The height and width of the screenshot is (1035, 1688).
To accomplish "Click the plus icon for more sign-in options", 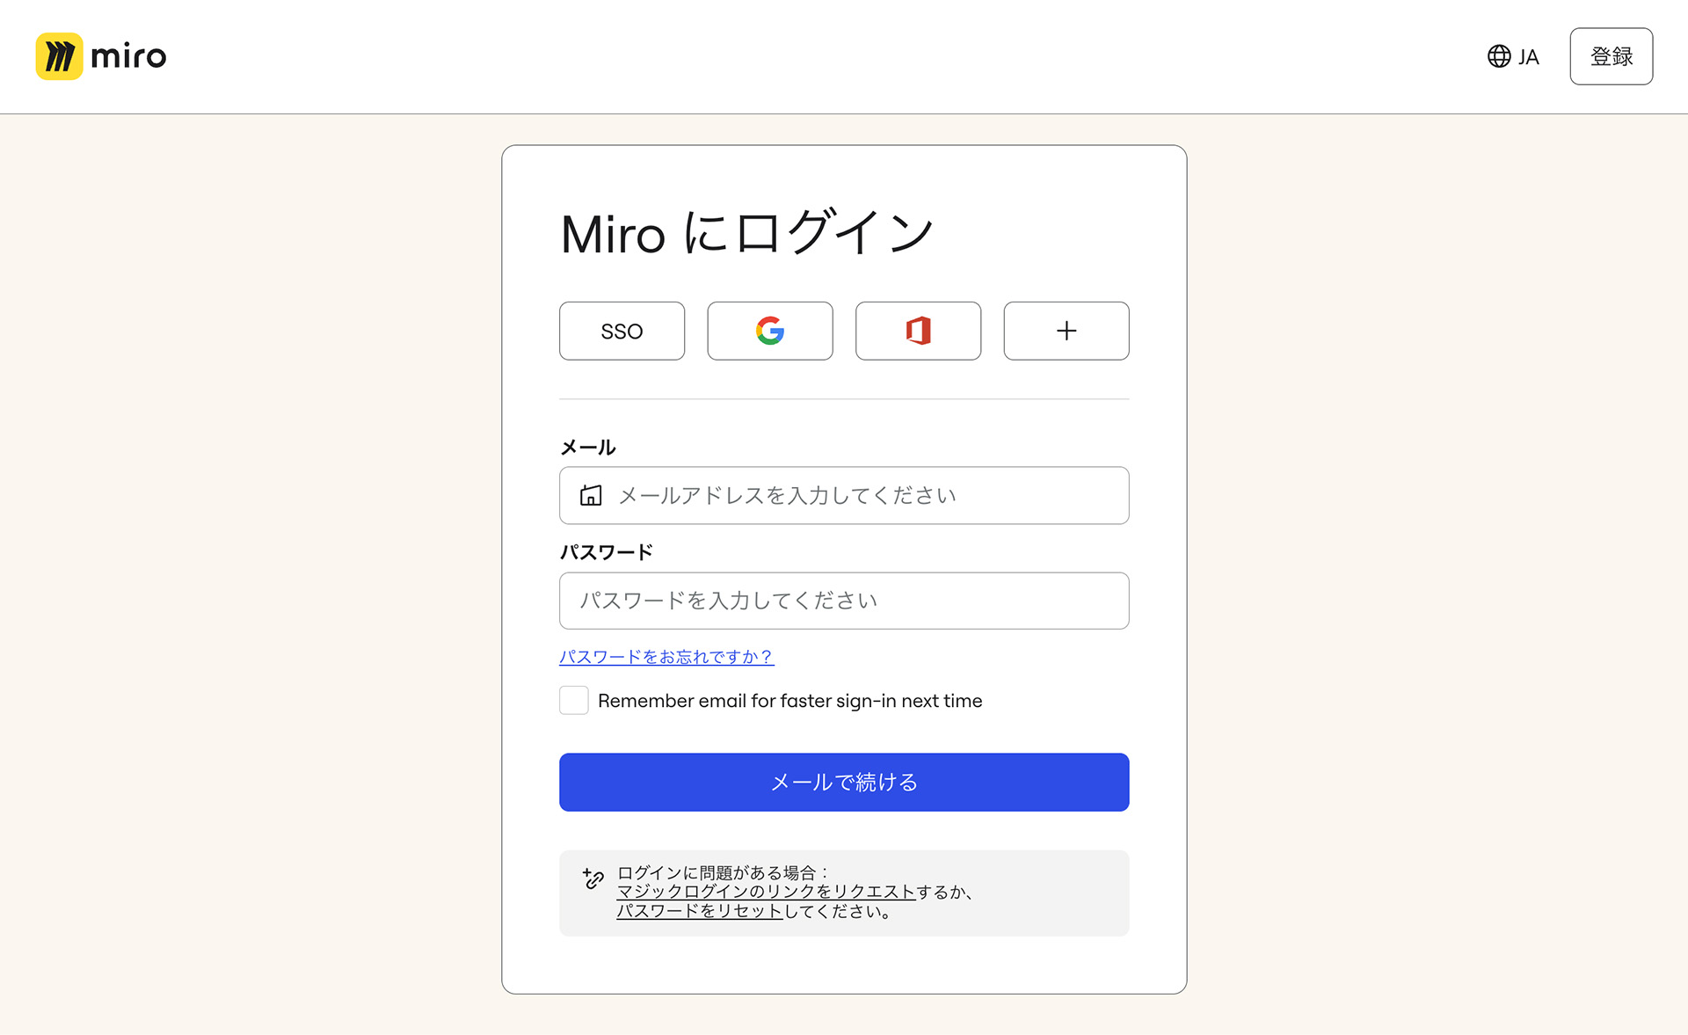I will 1066,331.
